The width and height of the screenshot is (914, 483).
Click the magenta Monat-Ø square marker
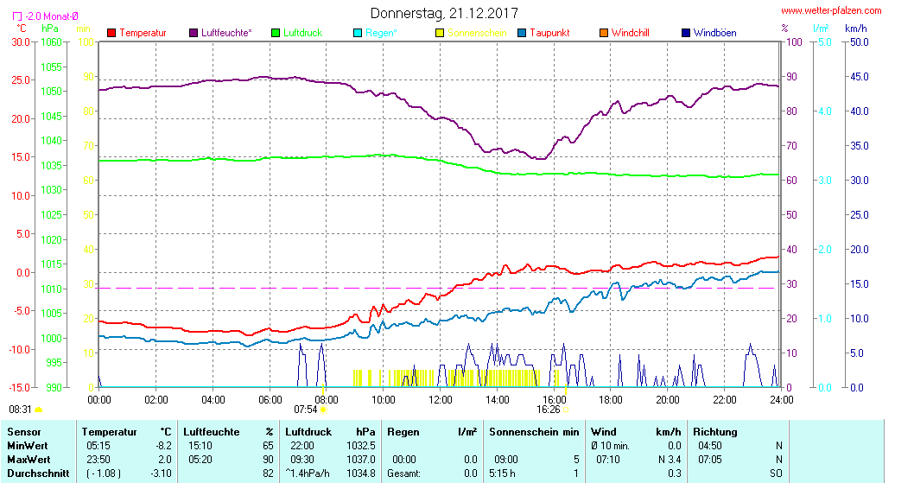(x=17, y=17)
